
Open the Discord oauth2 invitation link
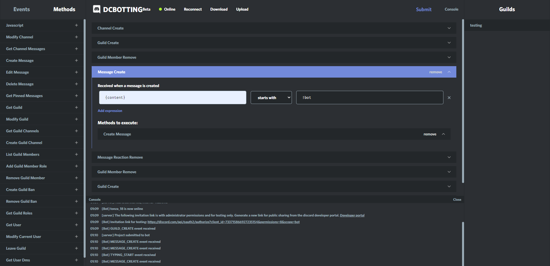click(223, 222)
